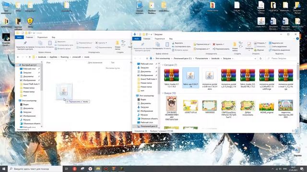Open the Вид tab in mods window

pyautogui.click(x=53, y=37)
